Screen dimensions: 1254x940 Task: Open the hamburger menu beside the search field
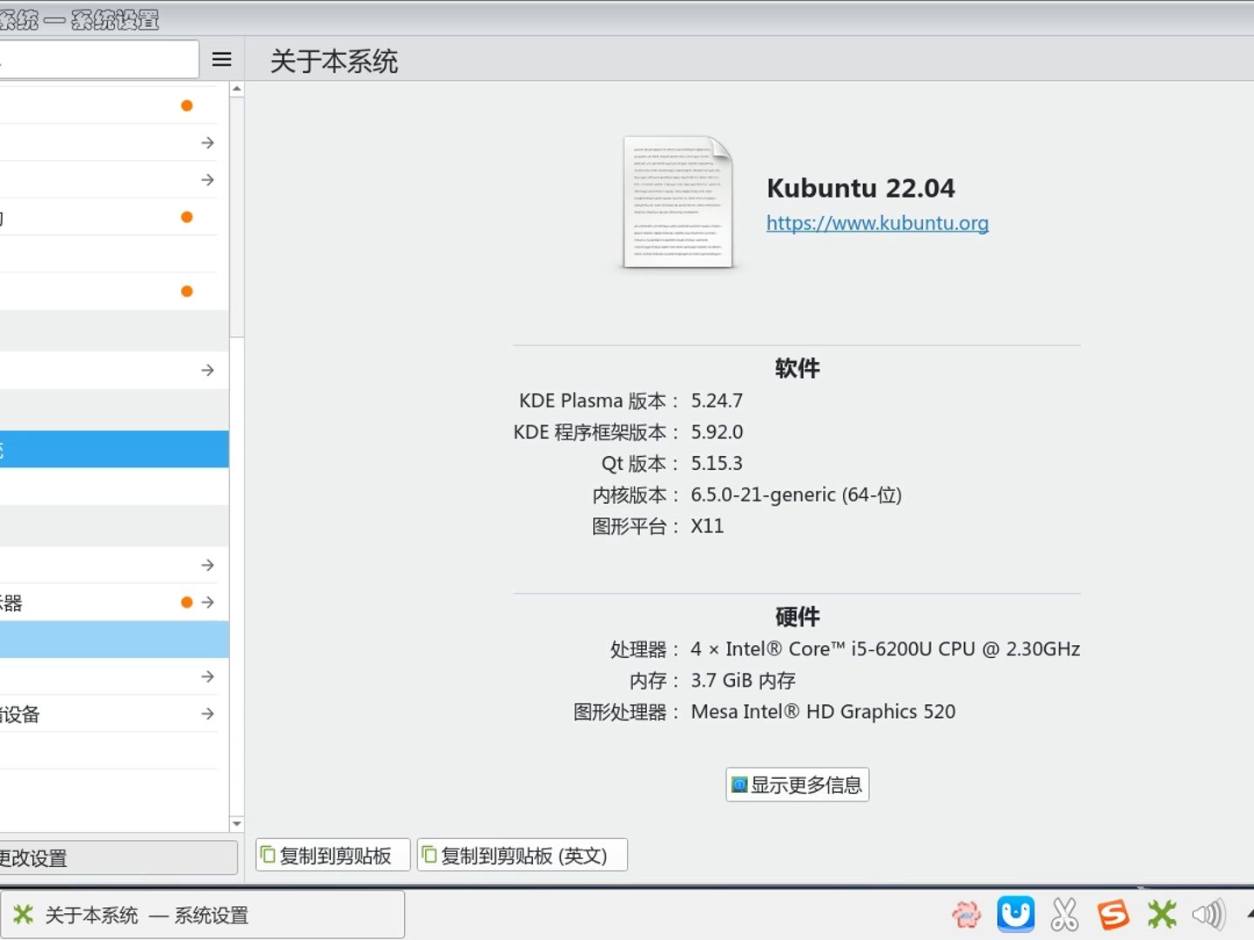pos(222,59)
